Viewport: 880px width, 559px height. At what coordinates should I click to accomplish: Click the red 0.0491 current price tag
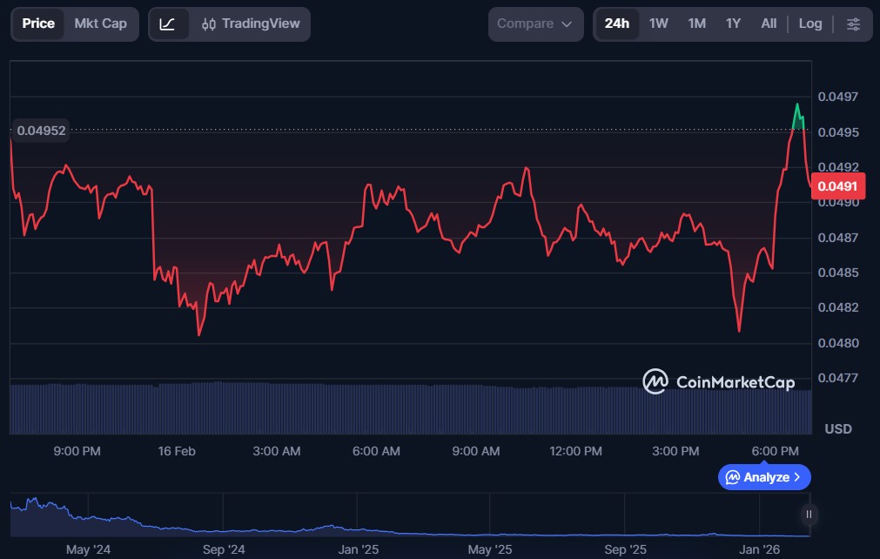[836, 186]
